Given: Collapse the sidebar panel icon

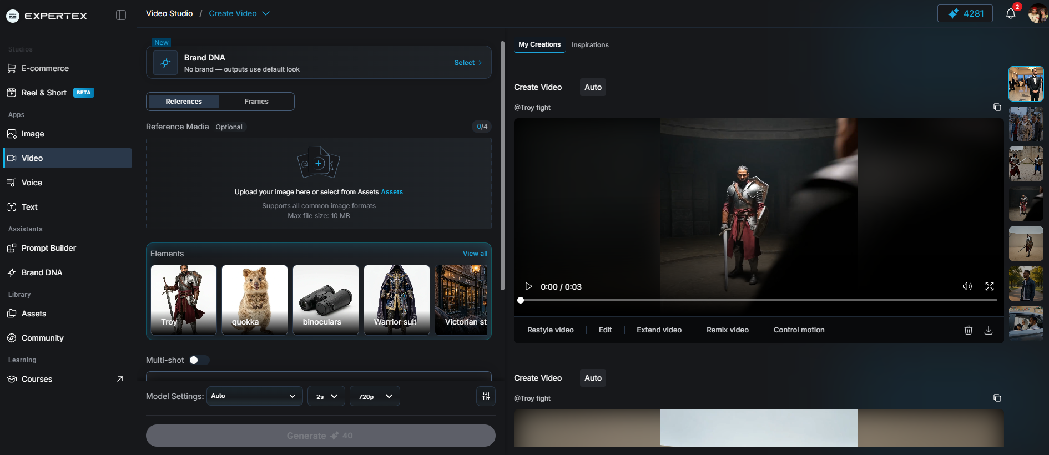Looking at the screenshot, I should tap(121, 15).
